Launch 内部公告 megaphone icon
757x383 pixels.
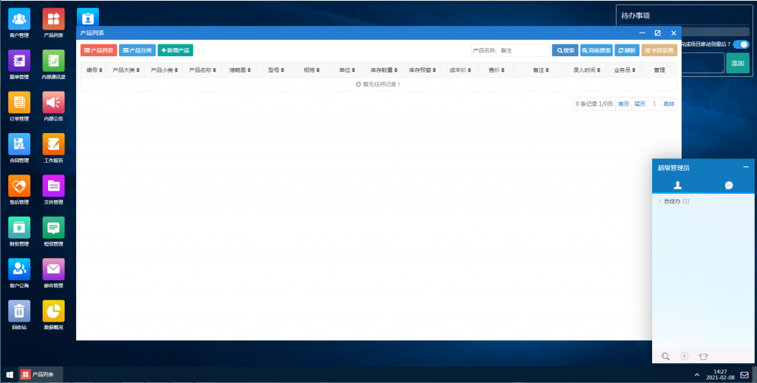click(x=53, y=102)
